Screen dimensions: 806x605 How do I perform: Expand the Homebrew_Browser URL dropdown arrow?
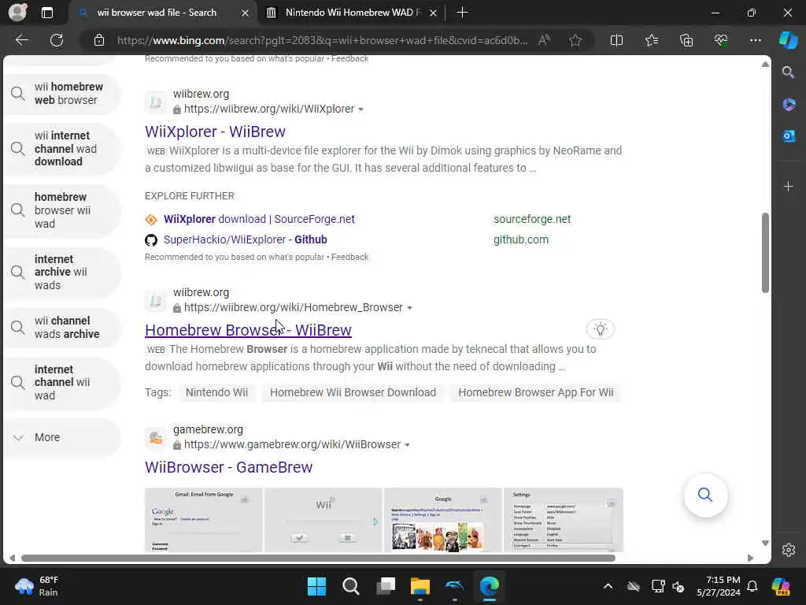point(409,308)
